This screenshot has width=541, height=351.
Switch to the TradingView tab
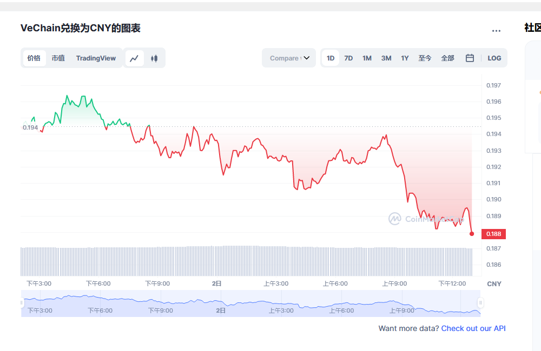coord(96,58)
